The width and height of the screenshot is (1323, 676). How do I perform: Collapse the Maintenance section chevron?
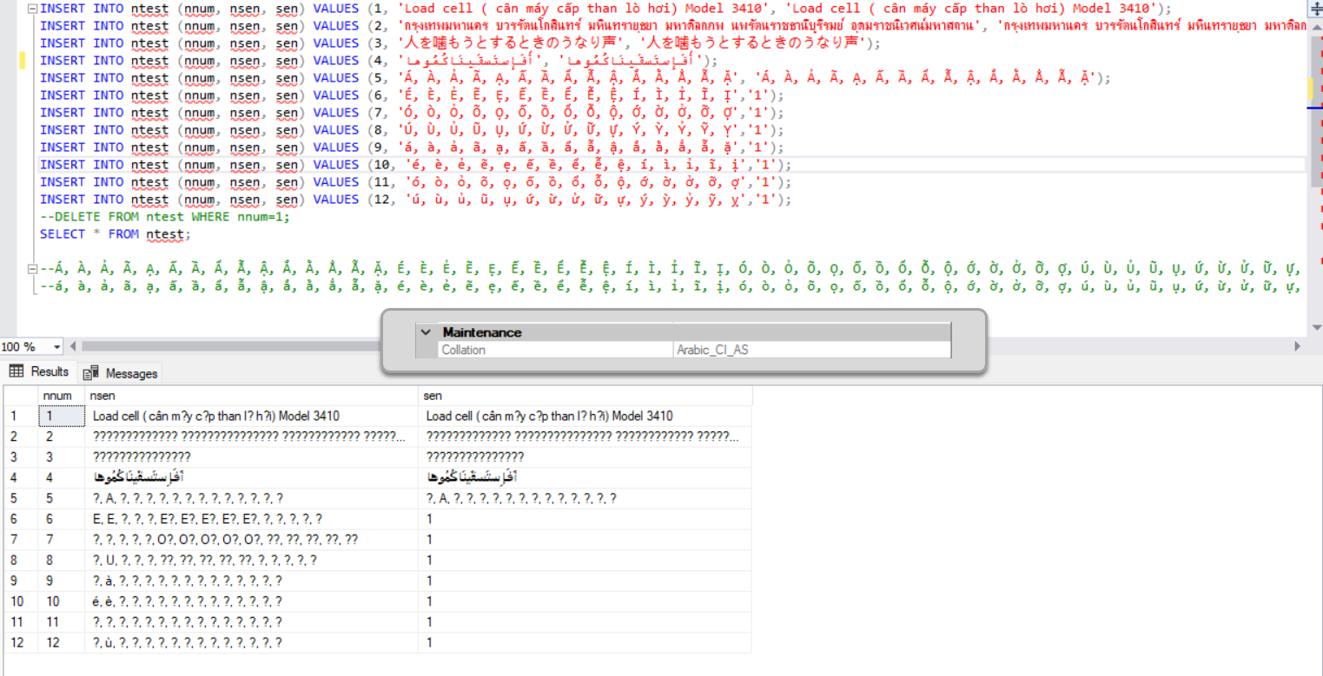tap(426, 331)
